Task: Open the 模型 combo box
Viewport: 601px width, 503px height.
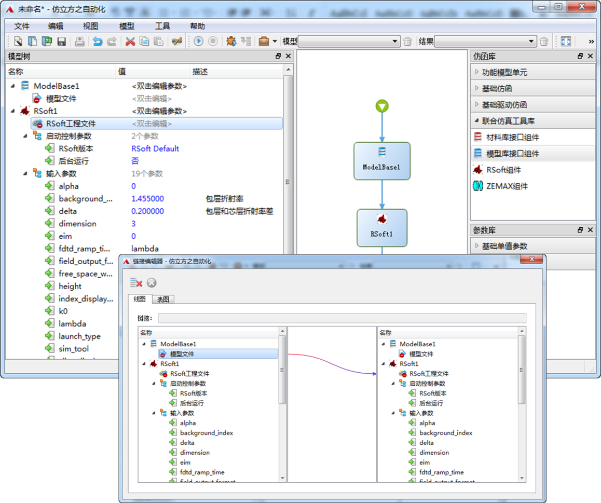Action: pos(349,42)
